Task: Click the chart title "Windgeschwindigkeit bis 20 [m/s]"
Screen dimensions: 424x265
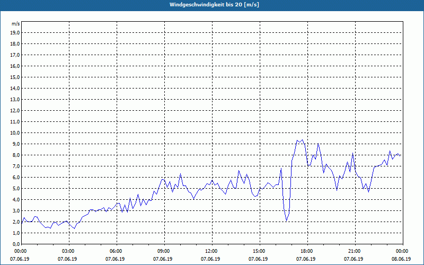Action: coord(214,5)
